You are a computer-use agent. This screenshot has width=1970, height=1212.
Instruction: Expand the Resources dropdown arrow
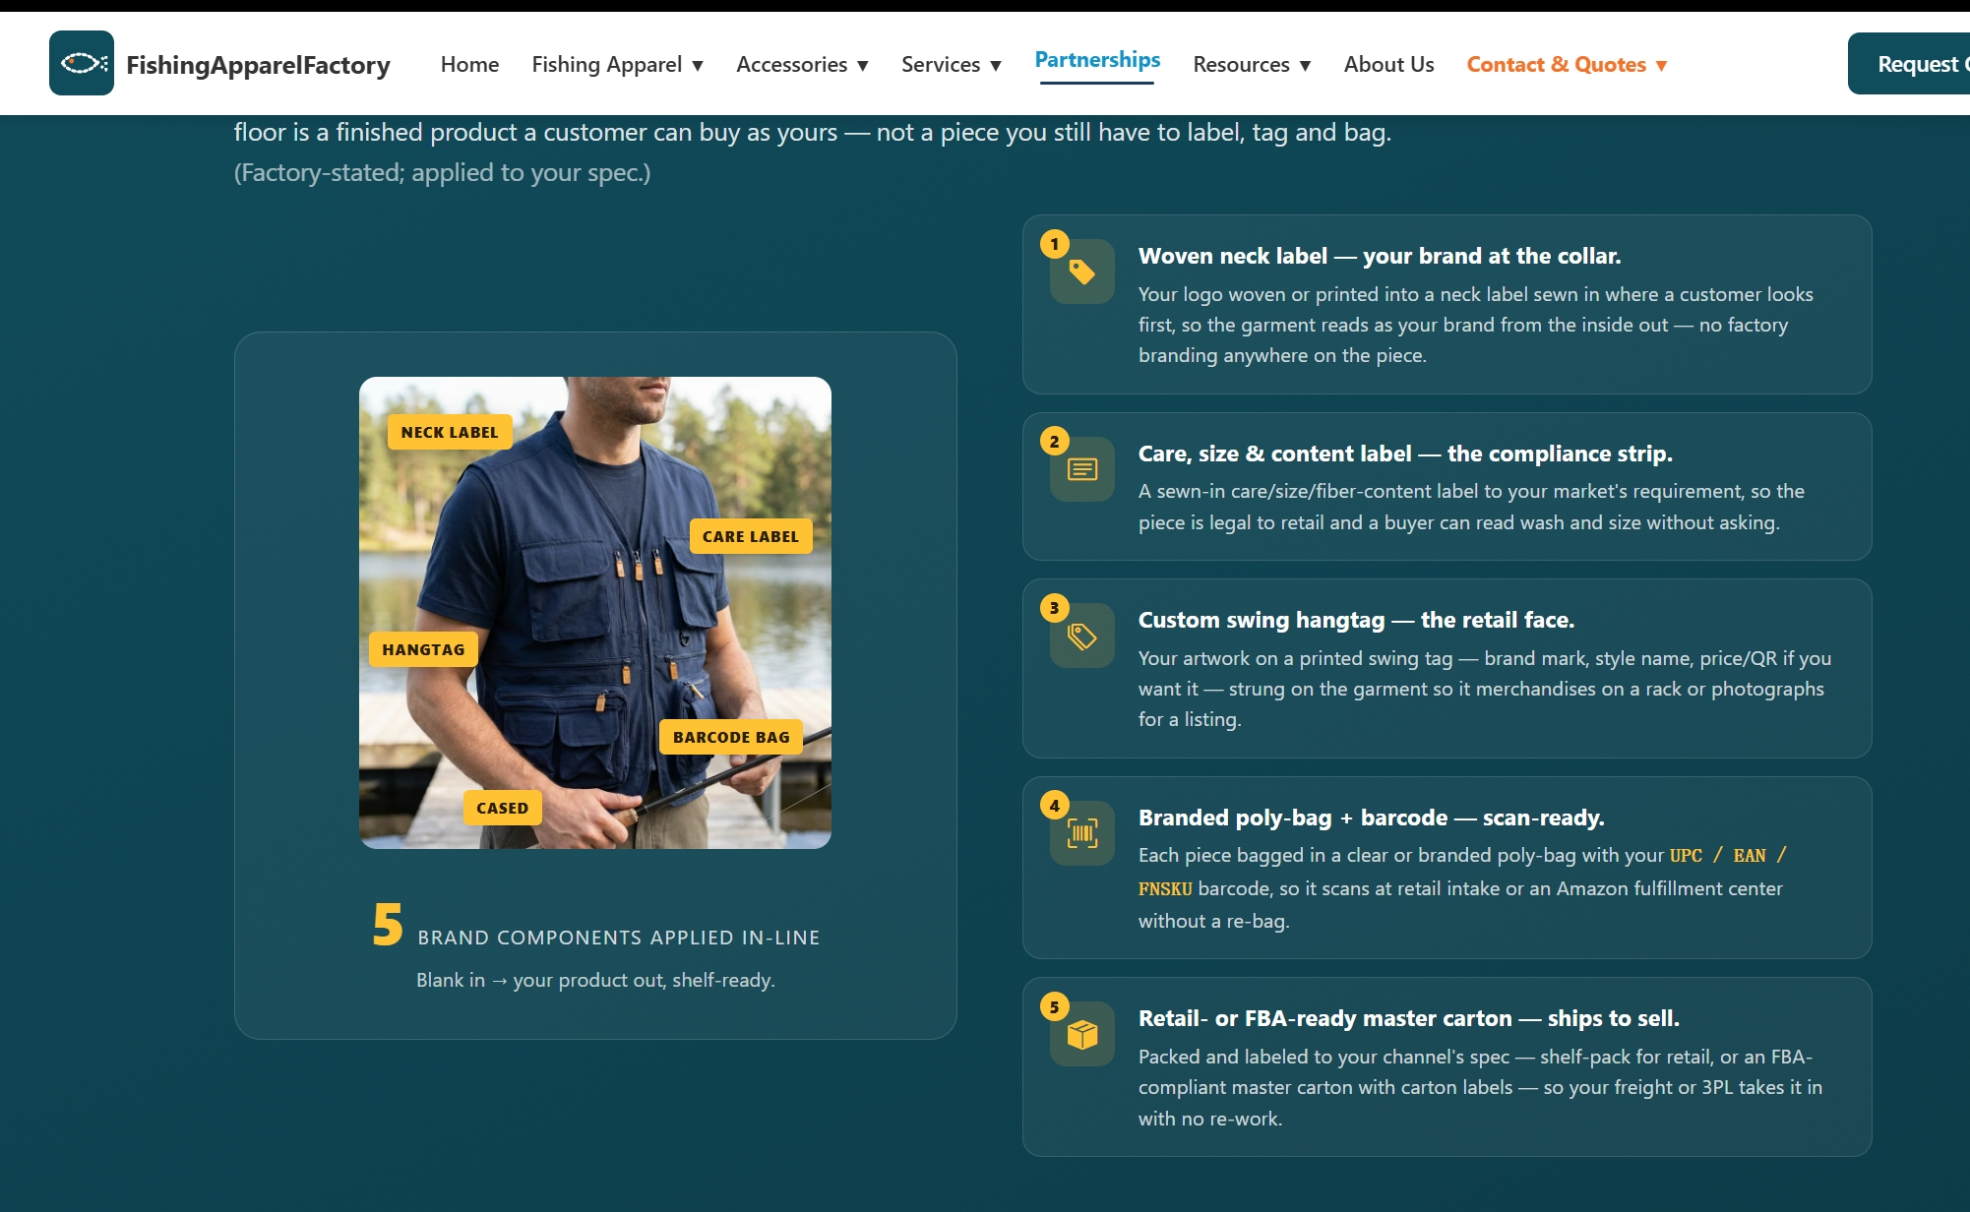point(1306,66)
